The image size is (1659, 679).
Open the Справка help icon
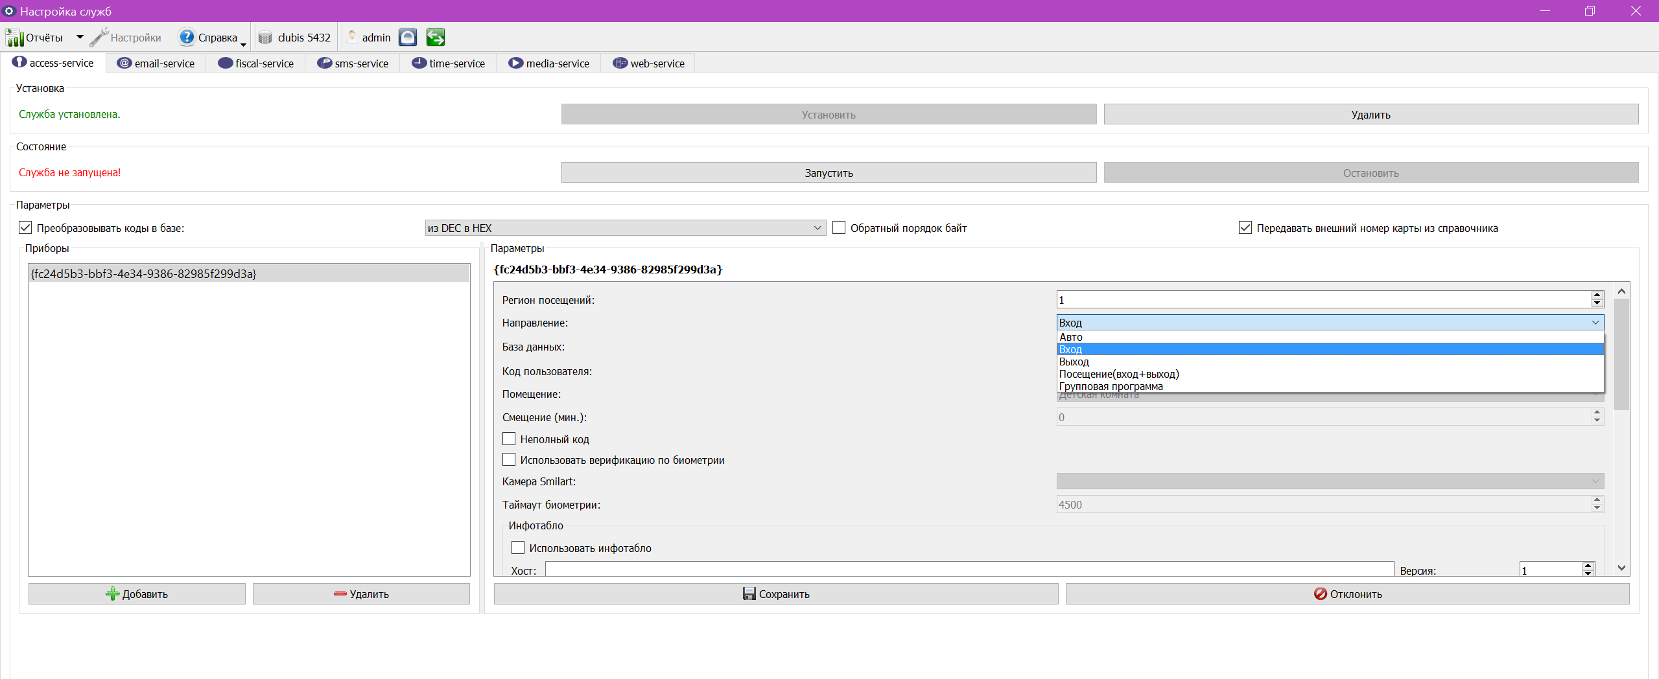(187, 37)
